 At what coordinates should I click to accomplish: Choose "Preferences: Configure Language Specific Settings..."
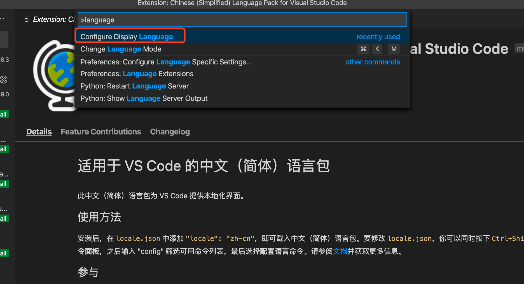[x=166, y=62]
